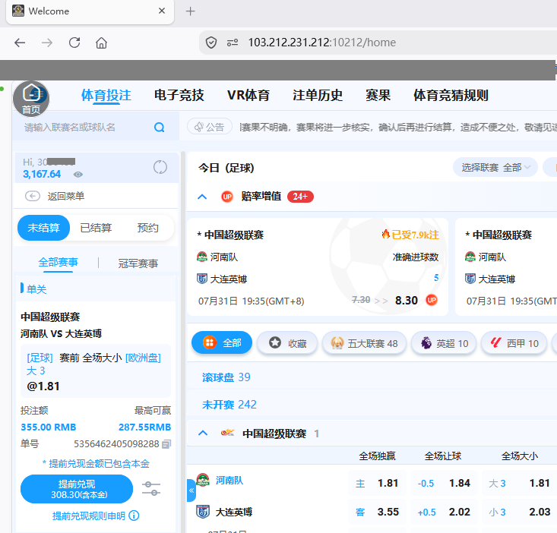Click the red UP icon next to 8.30

click(432, 300)
